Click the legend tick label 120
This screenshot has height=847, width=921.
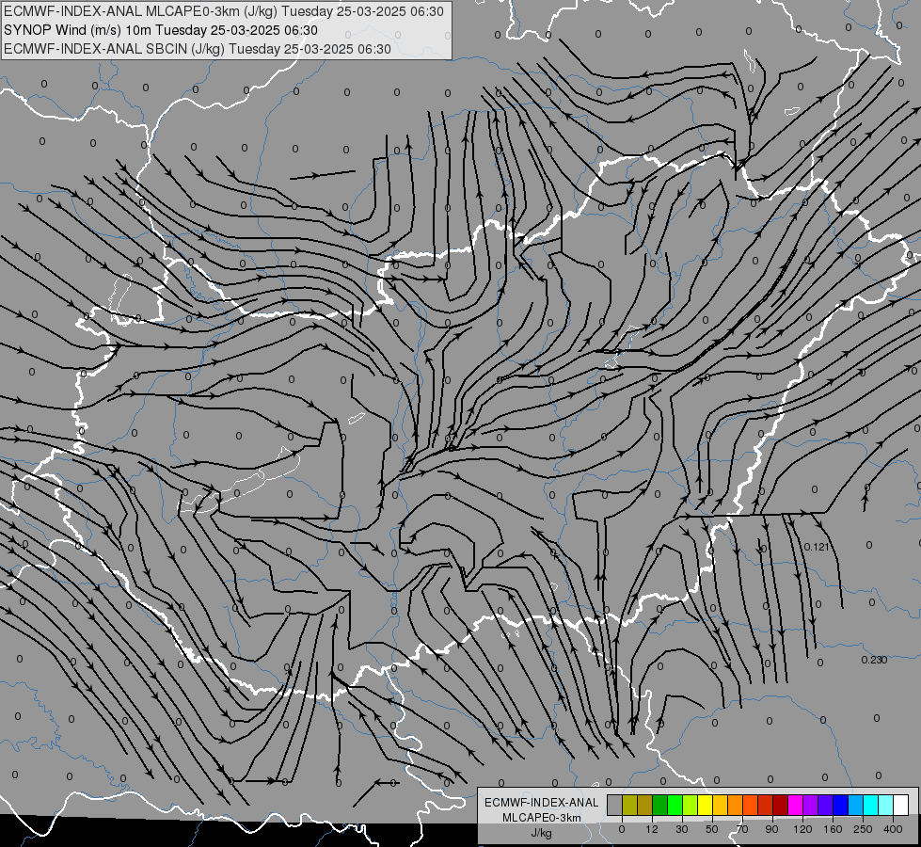(x=802, y=829)
